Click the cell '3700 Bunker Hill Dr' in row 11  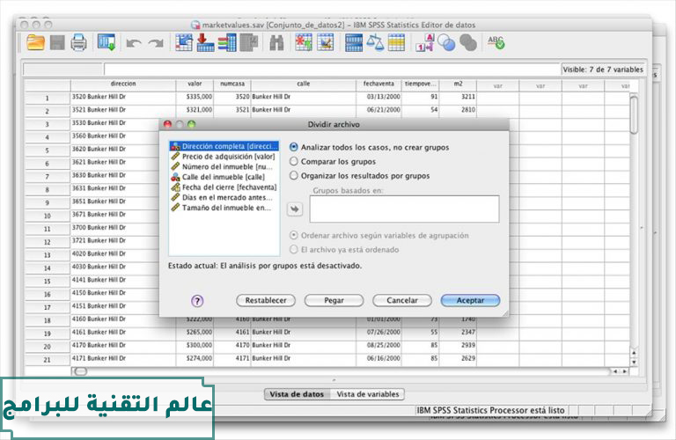coord(114,228)
